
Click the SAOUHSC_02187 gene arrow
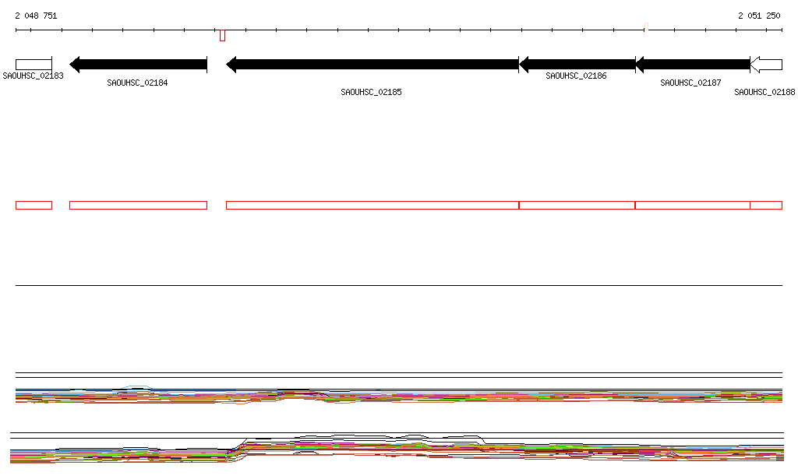(693, 65)
